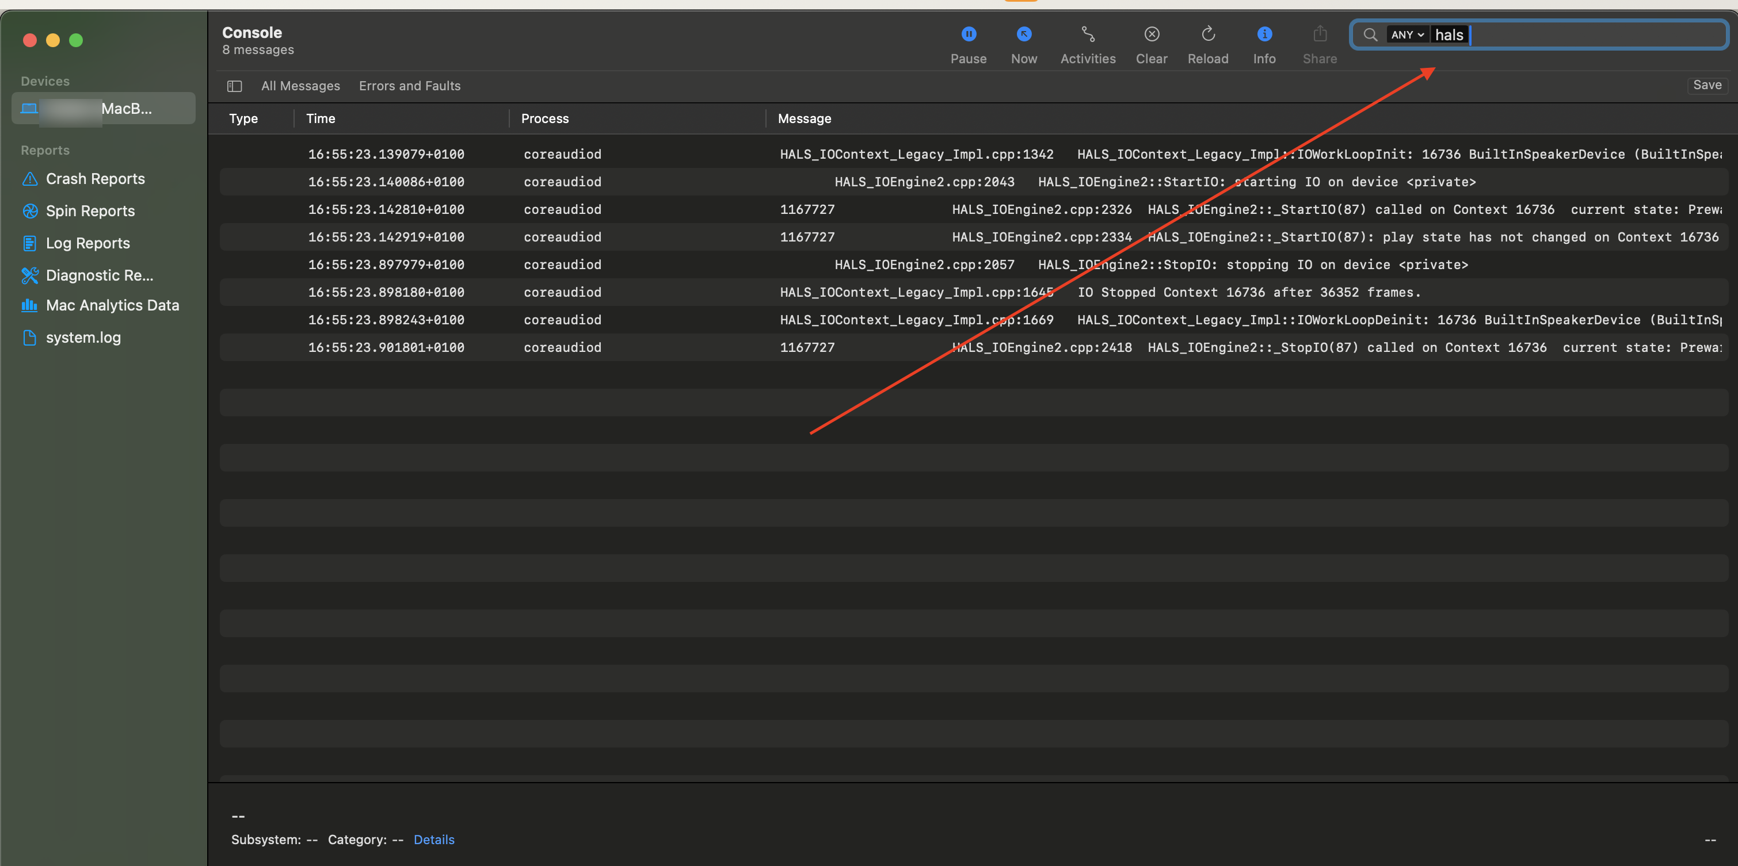Screen dimensions: 1738x866
Task: Switch to Errors and Faults filter
Action: pos(410,86)
